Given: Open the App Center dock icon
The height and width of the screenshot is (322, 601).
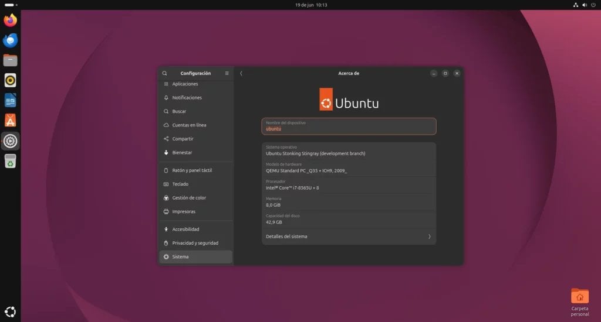Looking at the screenshot, I should (x=11, y=121).
